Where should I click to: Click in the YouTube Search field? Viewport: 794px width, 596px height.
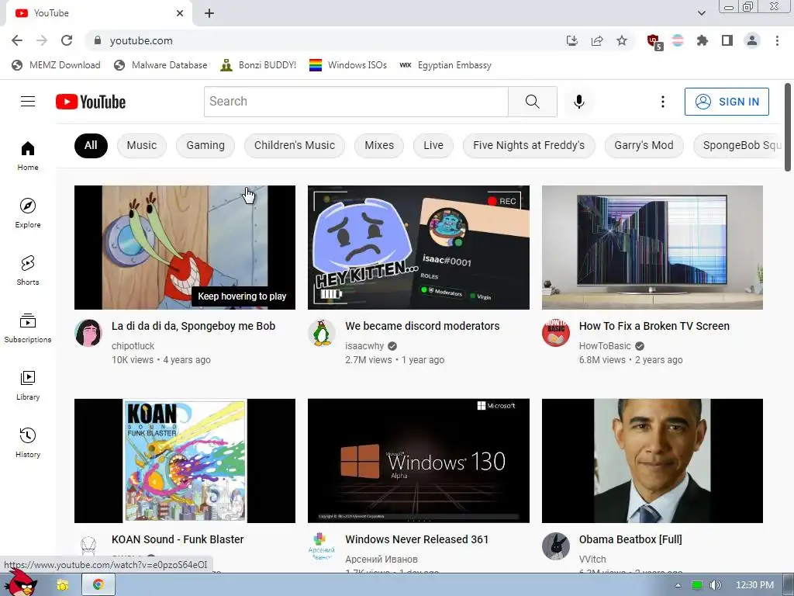tap(356, 102)
